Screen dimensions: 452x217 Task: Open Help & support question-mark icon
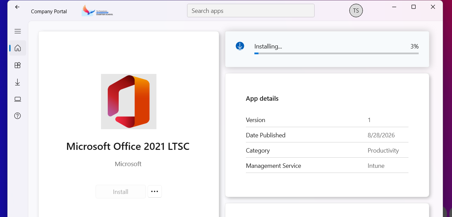click(18, 116)
